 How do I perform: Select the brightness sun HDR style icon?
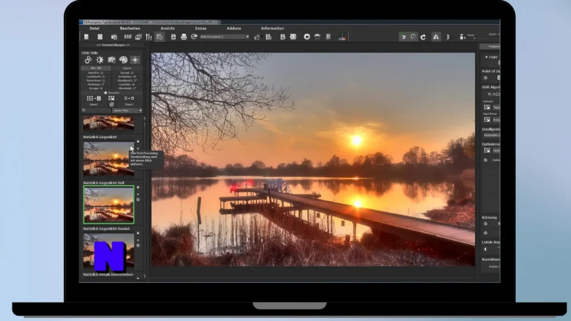point(100,60)
